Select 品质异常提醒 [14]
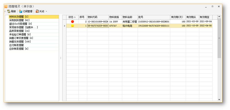 (34, 31)
